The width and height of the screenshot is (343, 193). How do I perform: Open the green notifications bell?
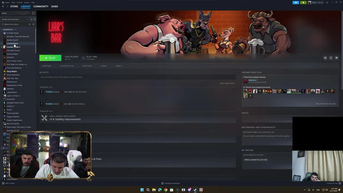click(303, 2)
